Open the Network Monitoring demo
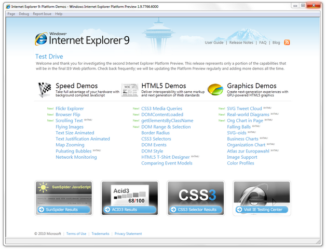 pos(76,157)
